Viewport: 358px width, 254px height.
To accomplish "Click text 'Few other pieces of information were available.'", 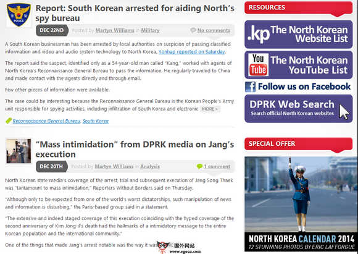I will coord(57,90).
